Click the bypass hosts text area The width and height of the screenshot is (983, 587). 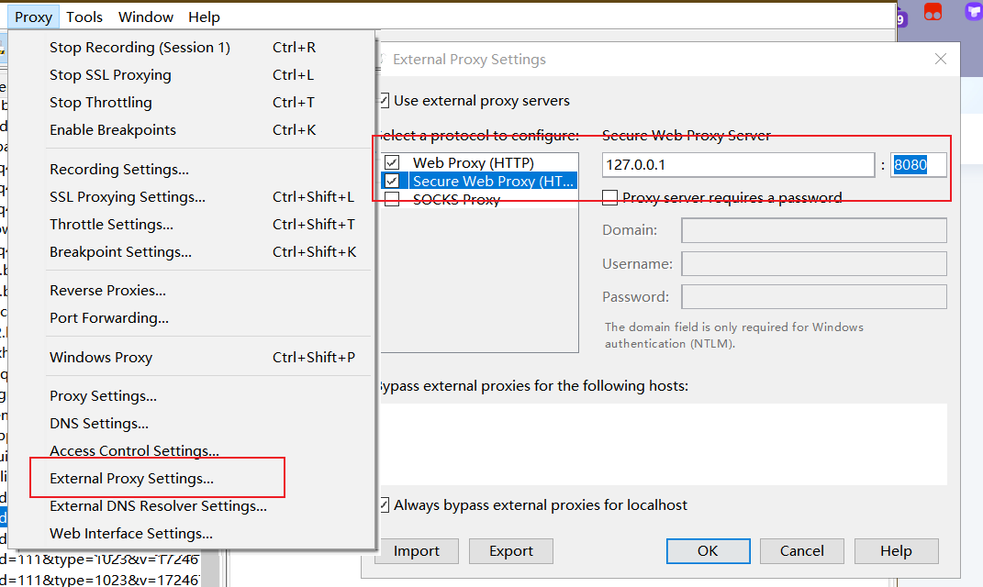664,444
